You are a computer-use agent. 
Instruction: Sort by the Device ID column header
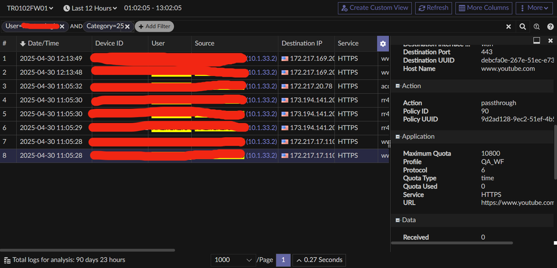[x=109, y=43]
